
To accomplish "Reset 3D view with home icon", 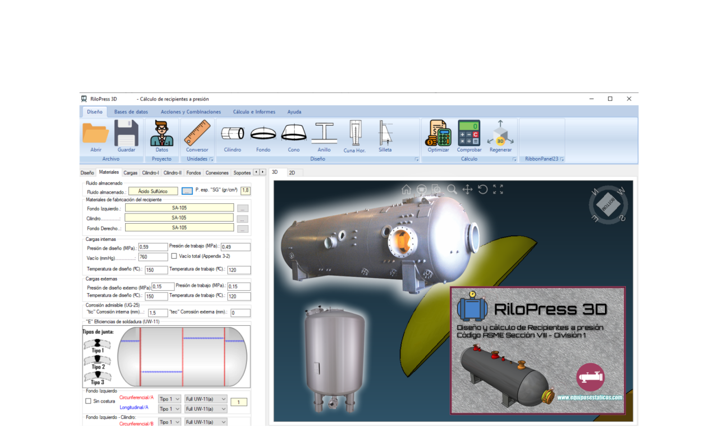I will click(406, 189).
